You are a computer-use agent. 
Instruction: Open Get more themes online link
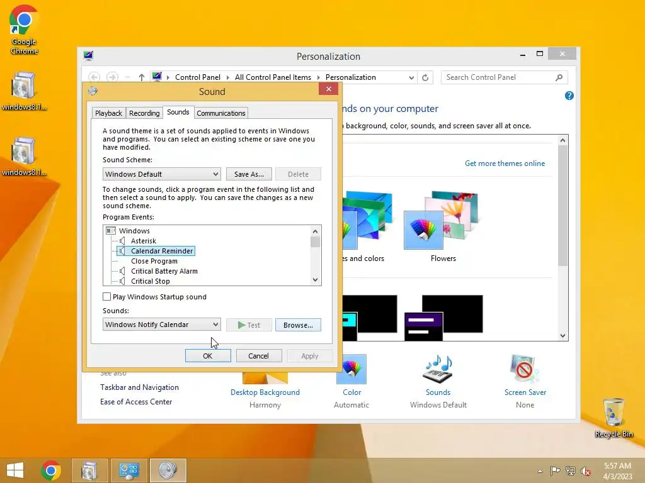tap(505, 164)
